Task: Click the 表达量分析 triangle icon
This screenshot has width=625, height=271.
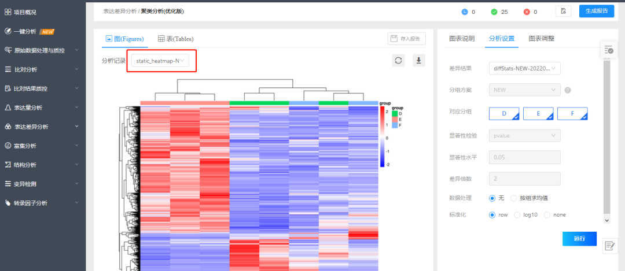Action: click(x=8, y=107)
